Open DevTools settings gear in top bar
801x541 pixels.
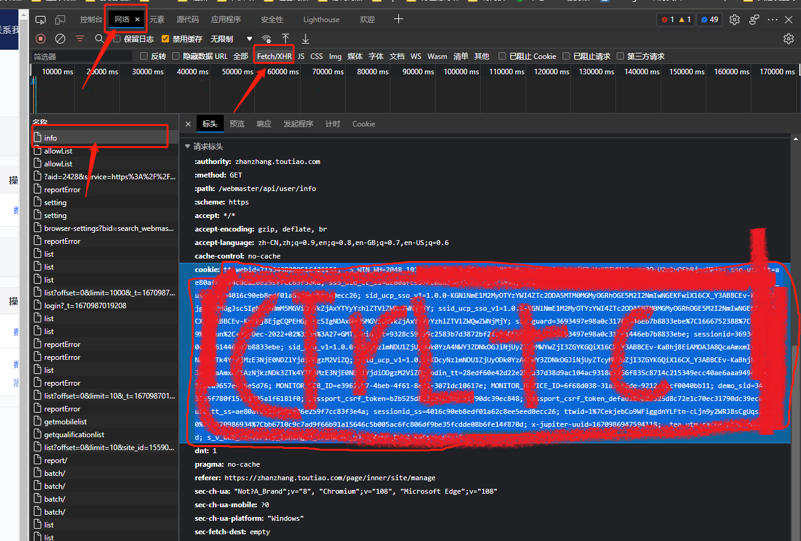(x=735, y=20)
